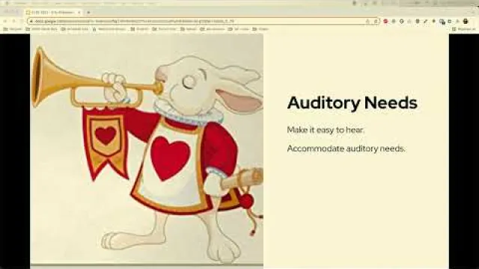Viewport: 479px width, 269px height.
Task: Click the trumpet-playing rabbit illustration
Action: 147,149
